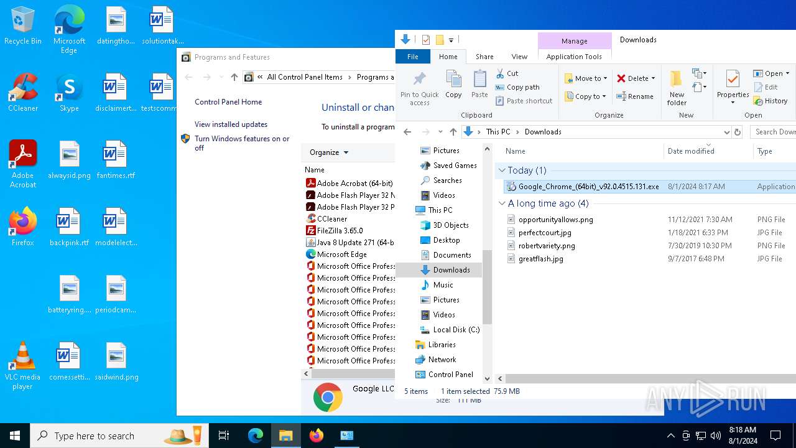The image size is (796, 448).
Task: Click View installed updates link
Action: tap(231, 124)
